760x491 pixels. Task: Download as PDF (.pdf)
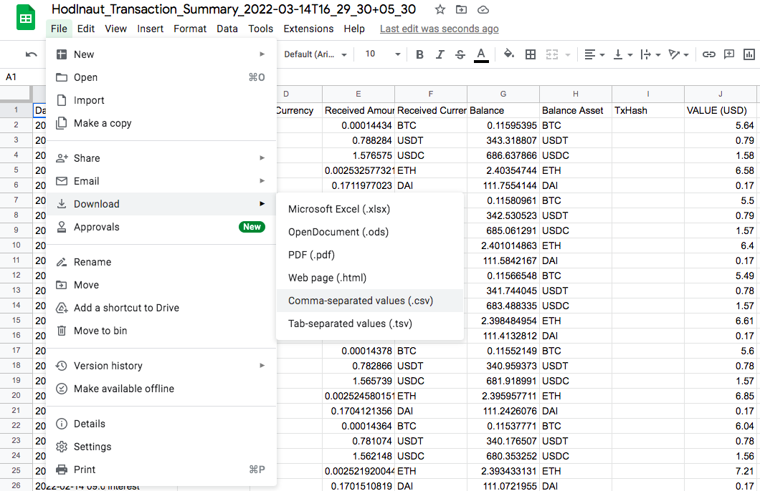369,255
